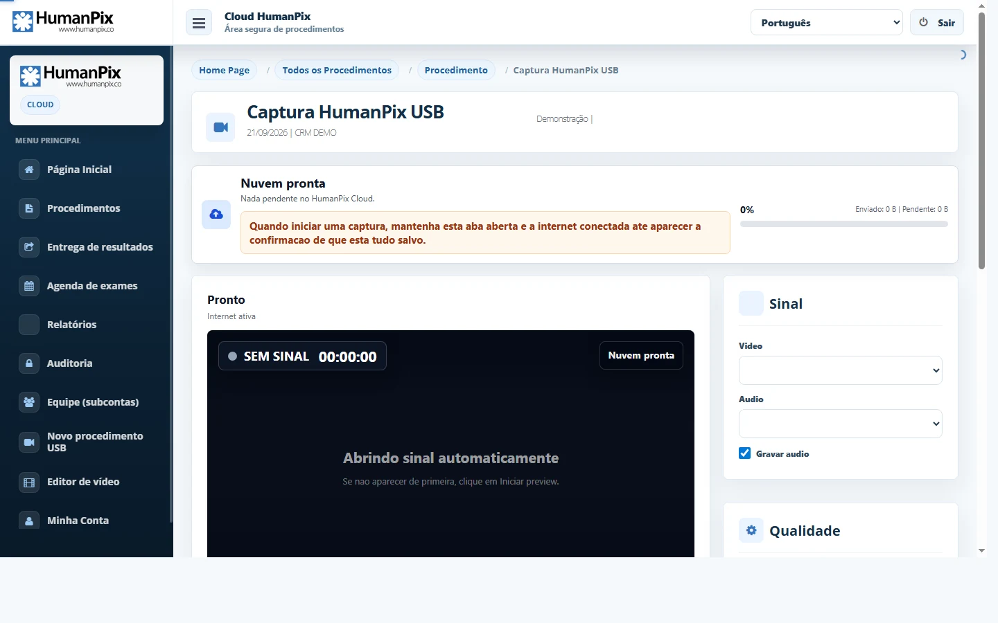Click the HumanPix logo in the top-left header
The height and width of the screenshot is (623, 998).
[x=63, y=21]
